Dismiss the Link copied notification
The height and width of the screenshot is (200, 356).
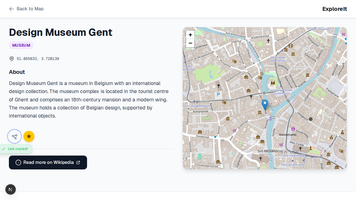(x=15, y=149)
